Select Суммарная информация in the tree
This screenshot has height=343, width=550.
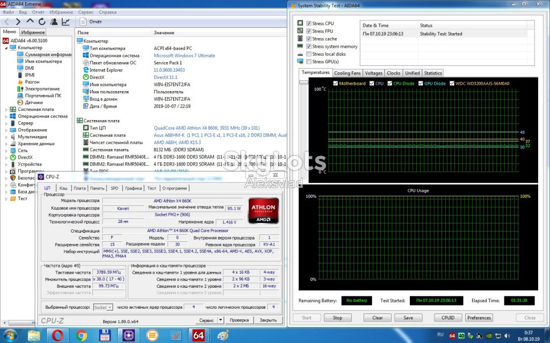point(44,54)
